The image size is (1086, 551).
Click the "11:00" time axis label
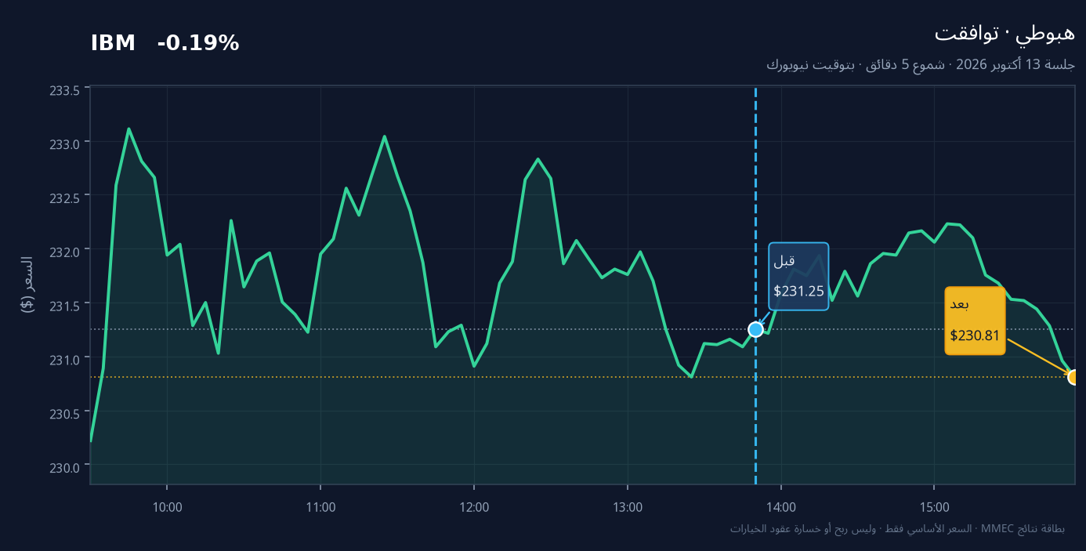[321, 507]
